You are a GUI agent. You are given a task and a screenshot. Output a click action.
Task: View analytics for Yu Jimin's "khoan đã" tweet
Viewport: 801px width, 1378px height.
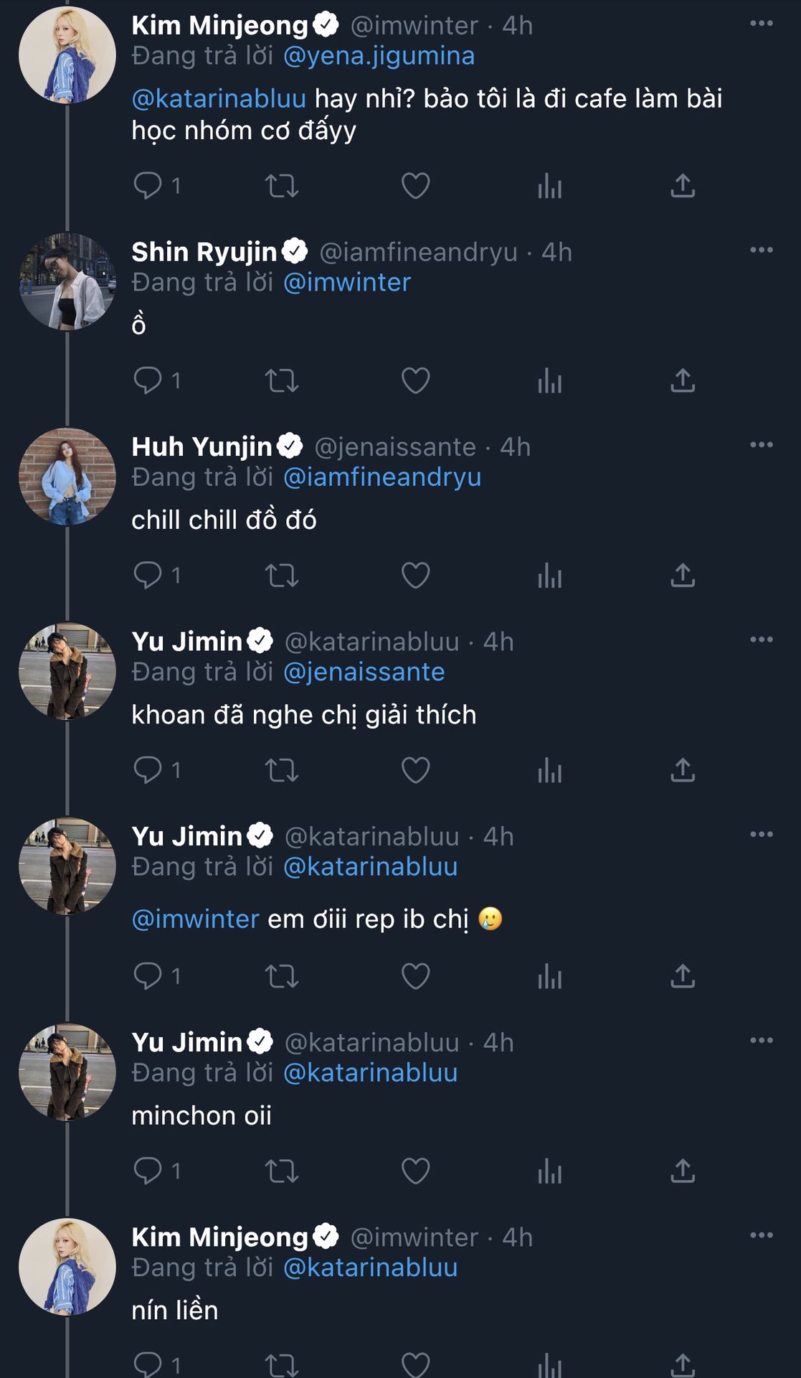(549, 770)
